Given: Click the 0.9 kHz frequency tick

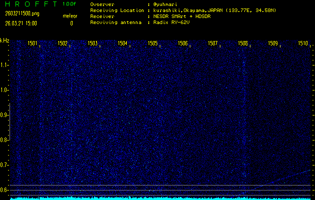Looking at the screenshot, I should [x=5, y=115].
